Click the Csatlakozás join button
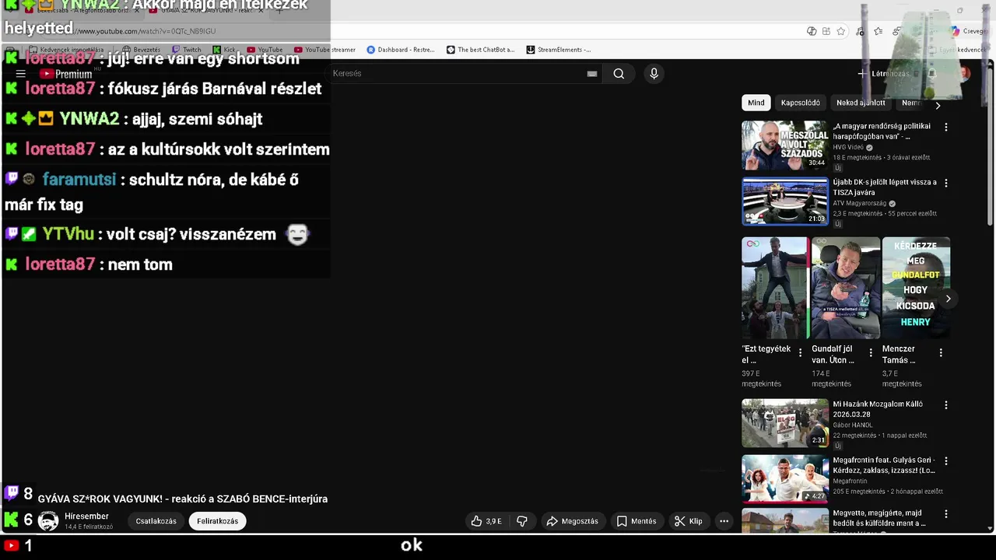Screen dimensions: 996x560 (x=156, y=521)
